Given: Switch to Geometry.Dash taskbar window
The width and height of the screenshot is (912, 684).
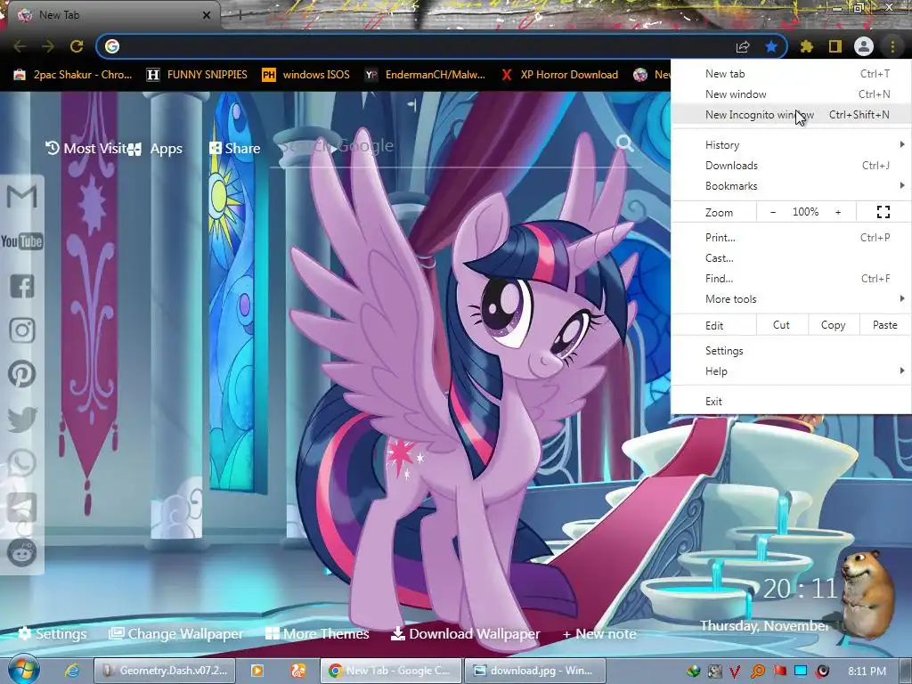Looking at the screenshot, I should (x=165, y=671).
